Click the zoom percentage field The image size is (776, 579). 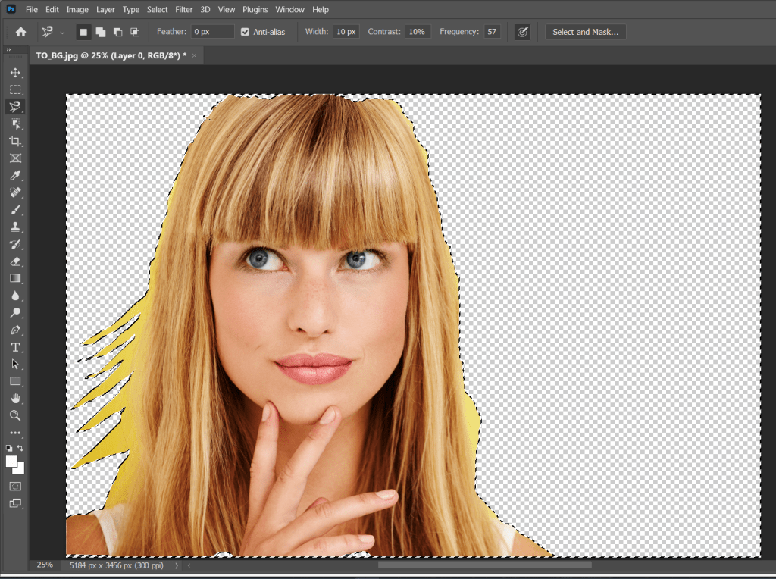click(x=45, y=565)
